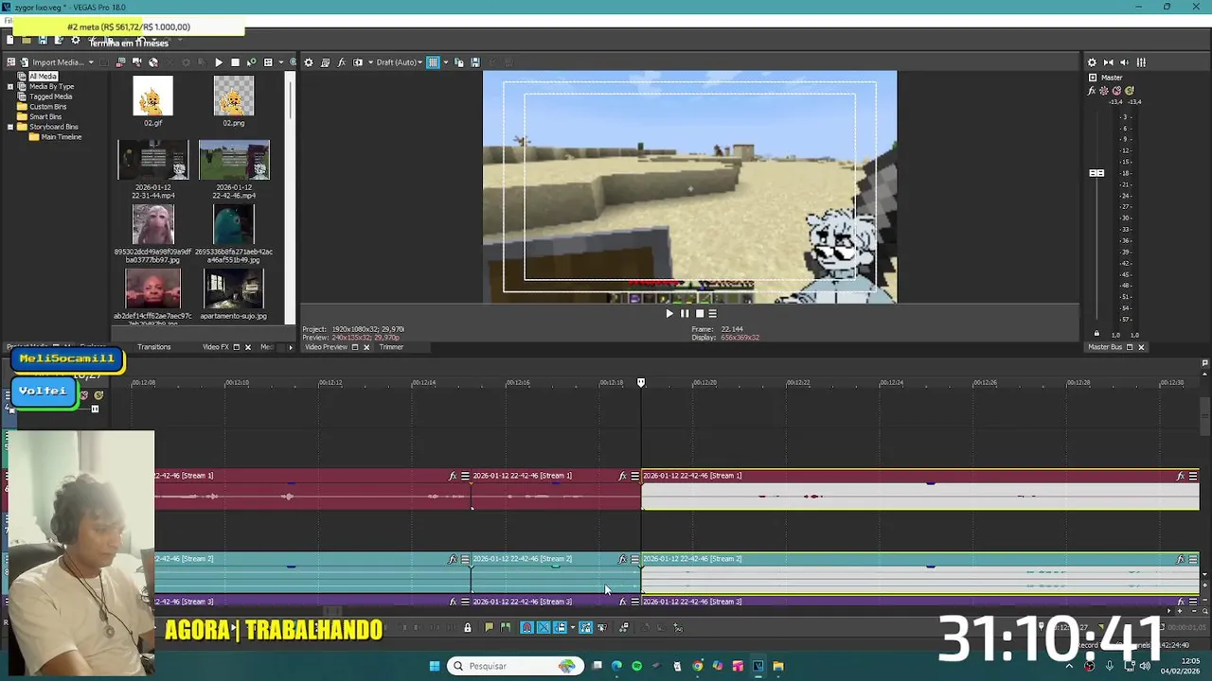Toggle Master Bus downmix output icon
The height and width of the screenshot is (681, 1212).
pyautogui.click(x=1108, y=62)
